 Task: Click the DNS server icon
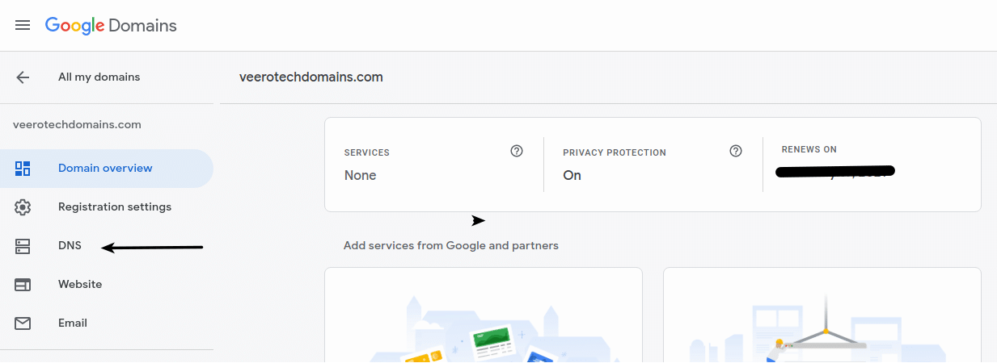point(23,246)
